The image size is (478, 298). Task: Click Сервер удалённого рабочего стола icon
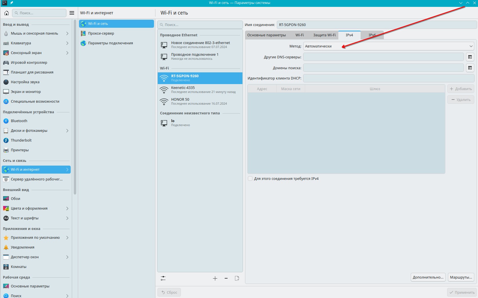6,179
